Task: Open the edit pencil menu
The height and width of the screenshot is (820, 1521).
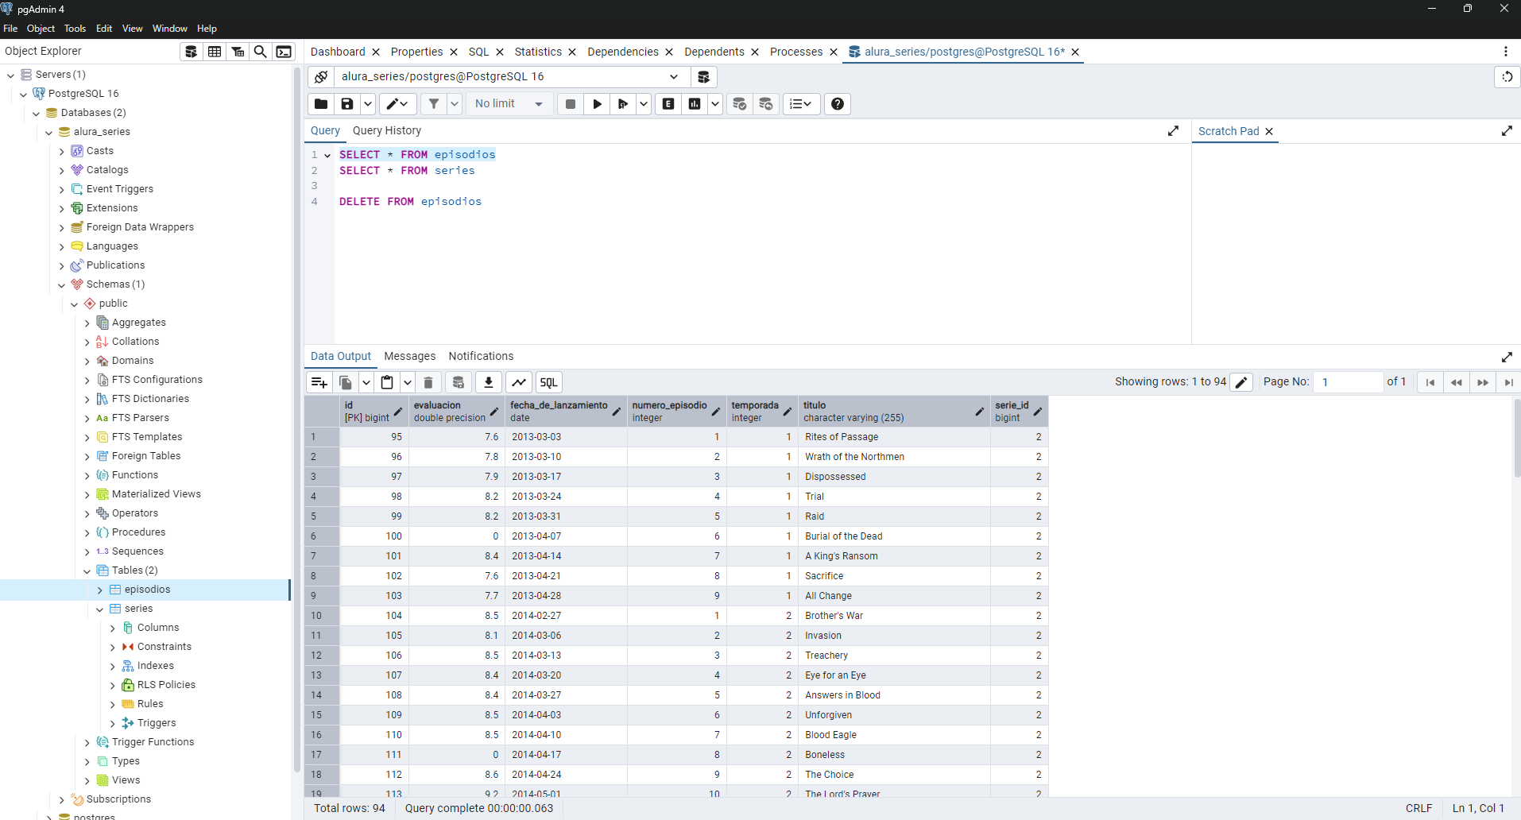Action: tap(397, 104)
